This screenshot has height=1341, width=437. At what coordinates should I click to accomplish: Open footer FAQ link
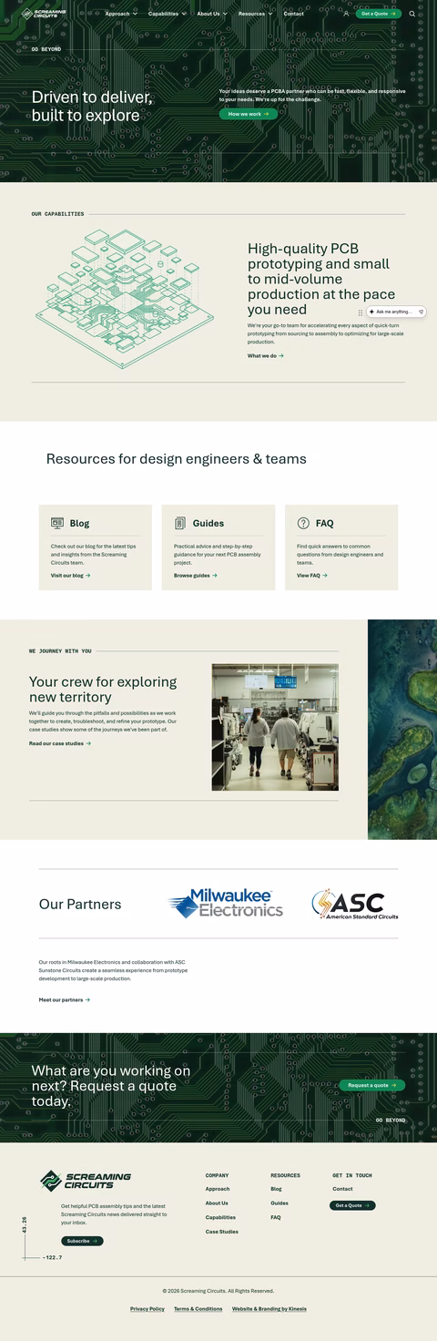(276, 1217)
